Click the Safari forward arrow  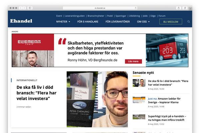24,8
